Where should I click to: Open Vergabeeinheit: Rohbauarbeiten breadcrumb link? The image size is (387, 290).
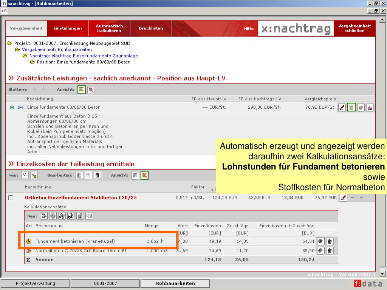[x=57, y=49]
